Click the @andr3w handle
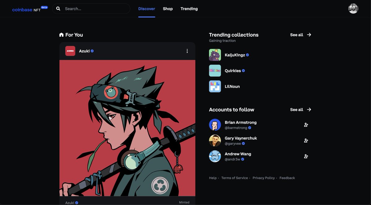371x205 pixels. (232, 159)
